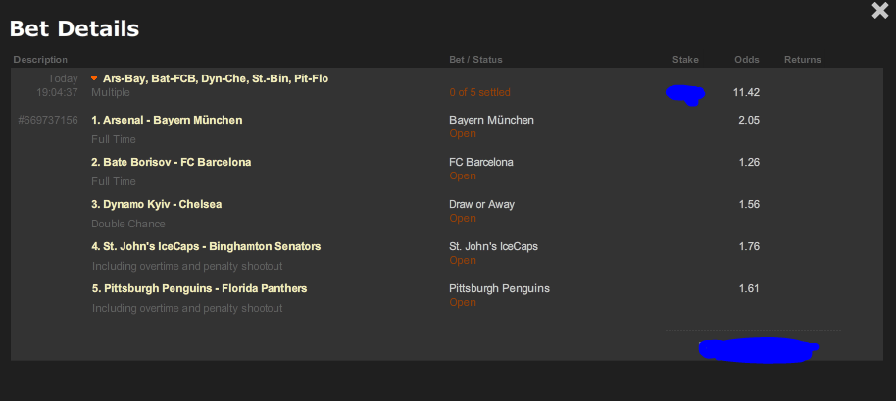Click the Stake column header

[x=685, y=60]
